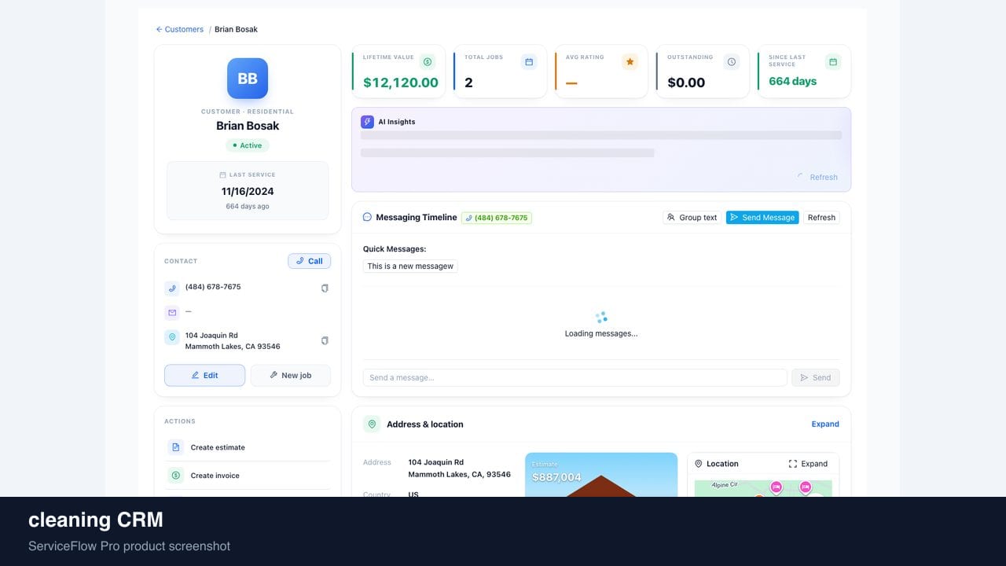Click the 664 days since last service value
This screenshot has height=566, width=1006.
[x=792, y=81]
